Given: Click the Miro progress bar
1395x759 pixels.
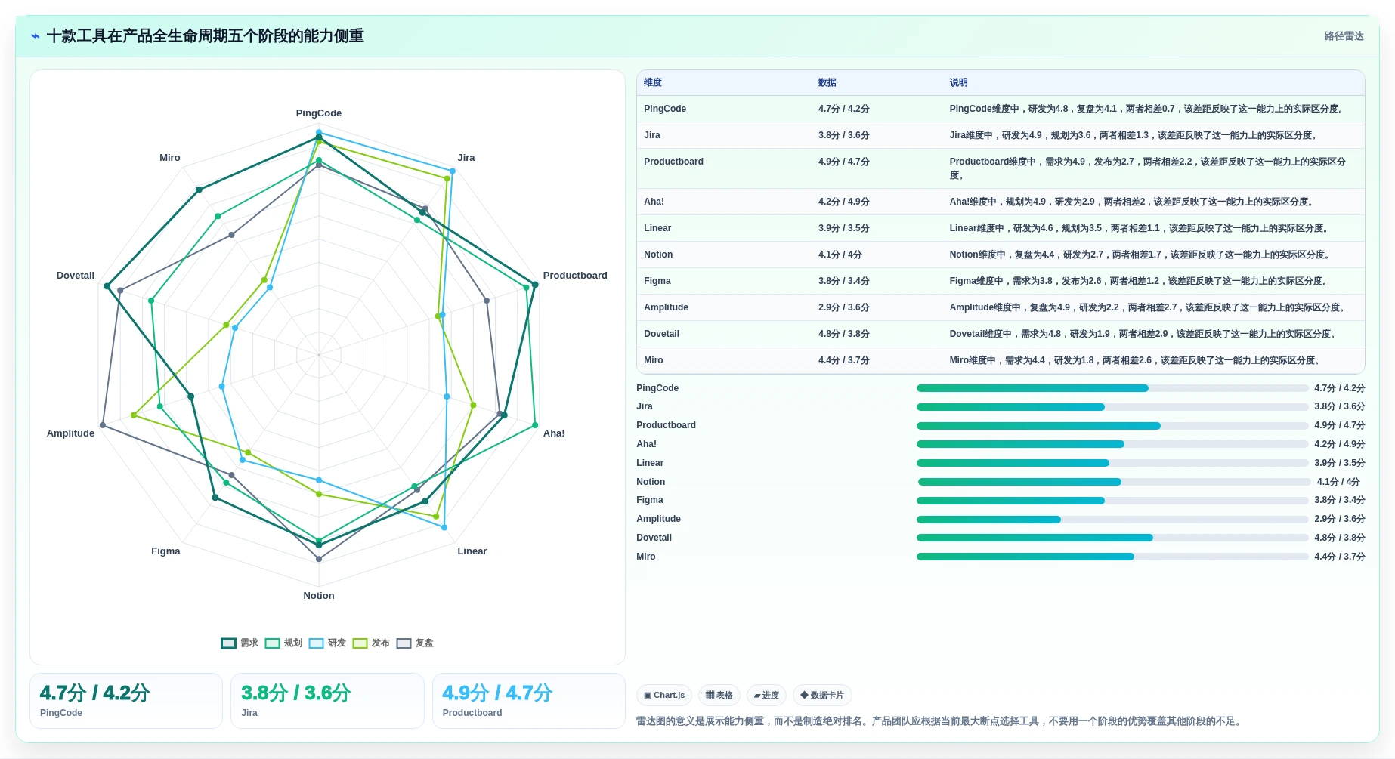Looking at the screenshot, I should tap(1112, 557).
